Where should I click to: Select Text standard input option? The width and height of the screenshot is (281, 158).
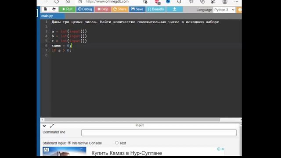(117, 143)
